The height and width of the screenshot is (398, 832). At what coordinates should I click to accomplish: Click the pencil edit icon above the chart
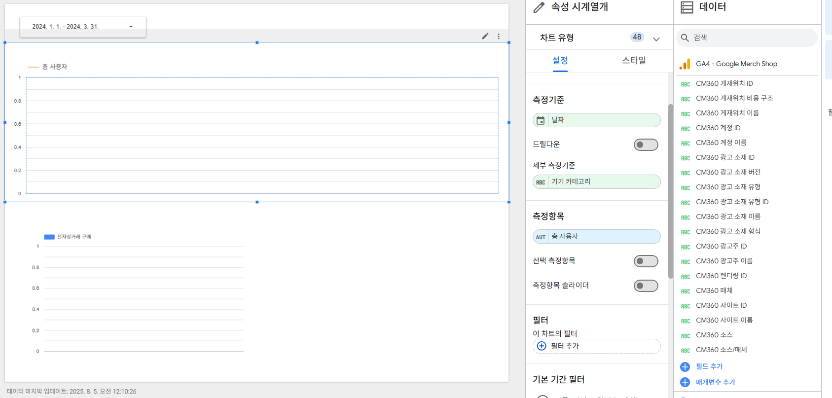point(485,36)
